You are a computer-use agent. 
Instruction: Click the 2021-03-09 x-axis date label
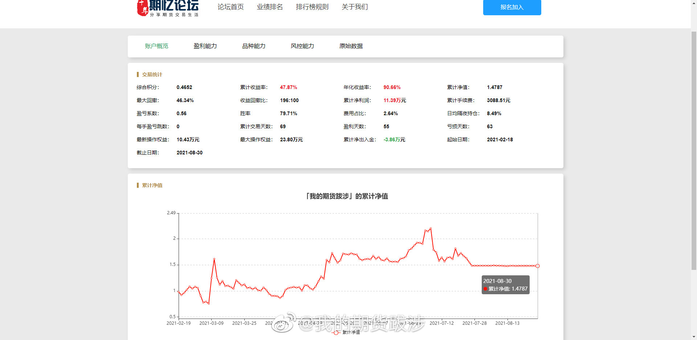click(211, 323)
